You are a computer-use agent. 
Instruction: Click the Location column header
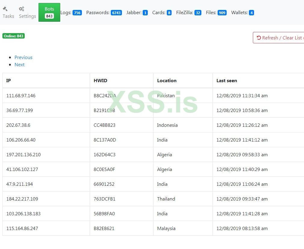point(167,80)
